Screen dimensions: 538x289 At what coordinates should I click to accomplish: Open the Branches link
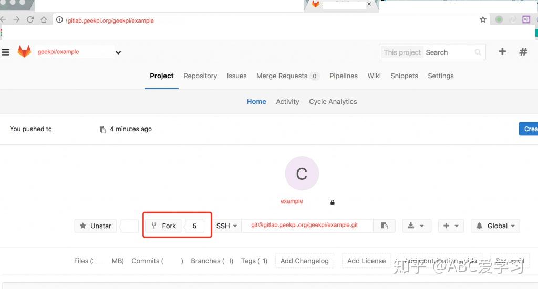coord(212,261)
